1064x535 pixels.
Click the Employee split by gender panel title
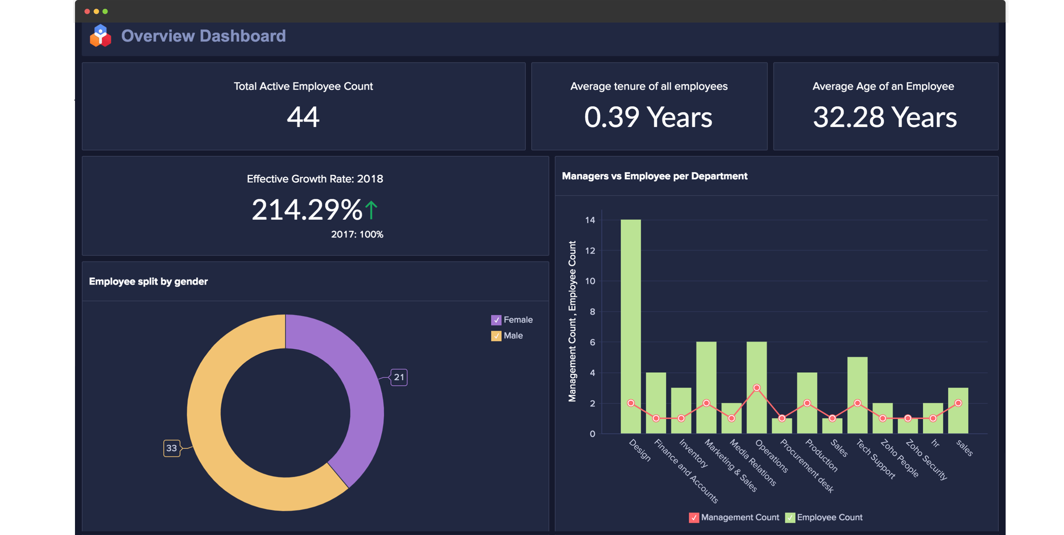pos(148,282)
